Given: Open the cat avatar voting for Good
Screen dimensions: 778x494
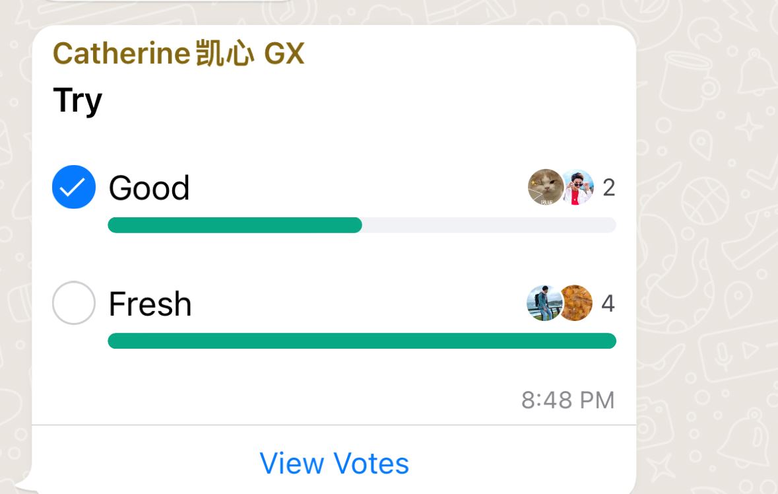Looking at the screenshot, I should [546, 187].
